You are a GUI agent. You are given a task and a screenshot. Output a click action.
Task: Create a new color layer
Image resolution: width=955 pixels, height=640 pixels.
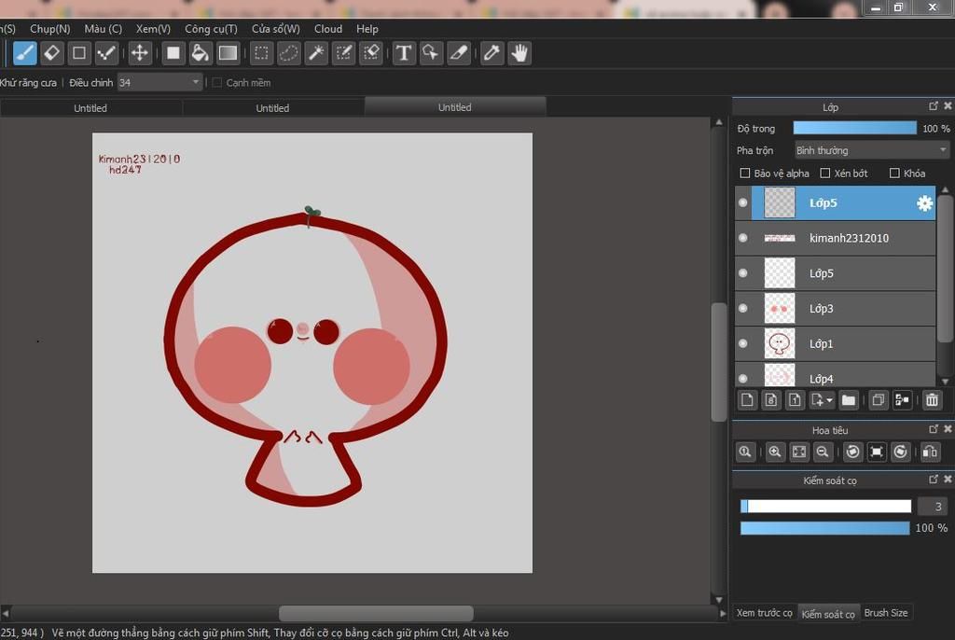click(747, 400)
